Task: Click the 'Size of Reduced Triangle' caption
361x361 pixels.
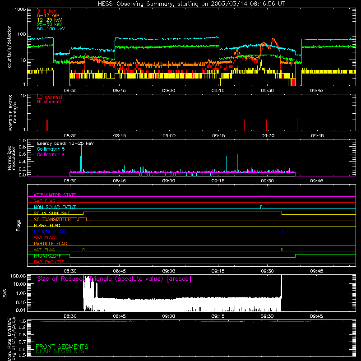Action: [114, 279]
